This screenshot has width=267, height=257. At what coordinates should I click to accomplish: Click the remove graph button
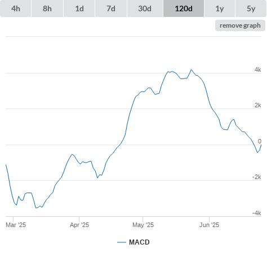click(240, 25)
